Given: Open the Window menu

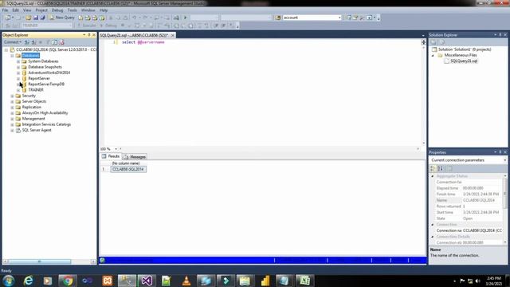Looking at the screenshot, I should 88,10.
